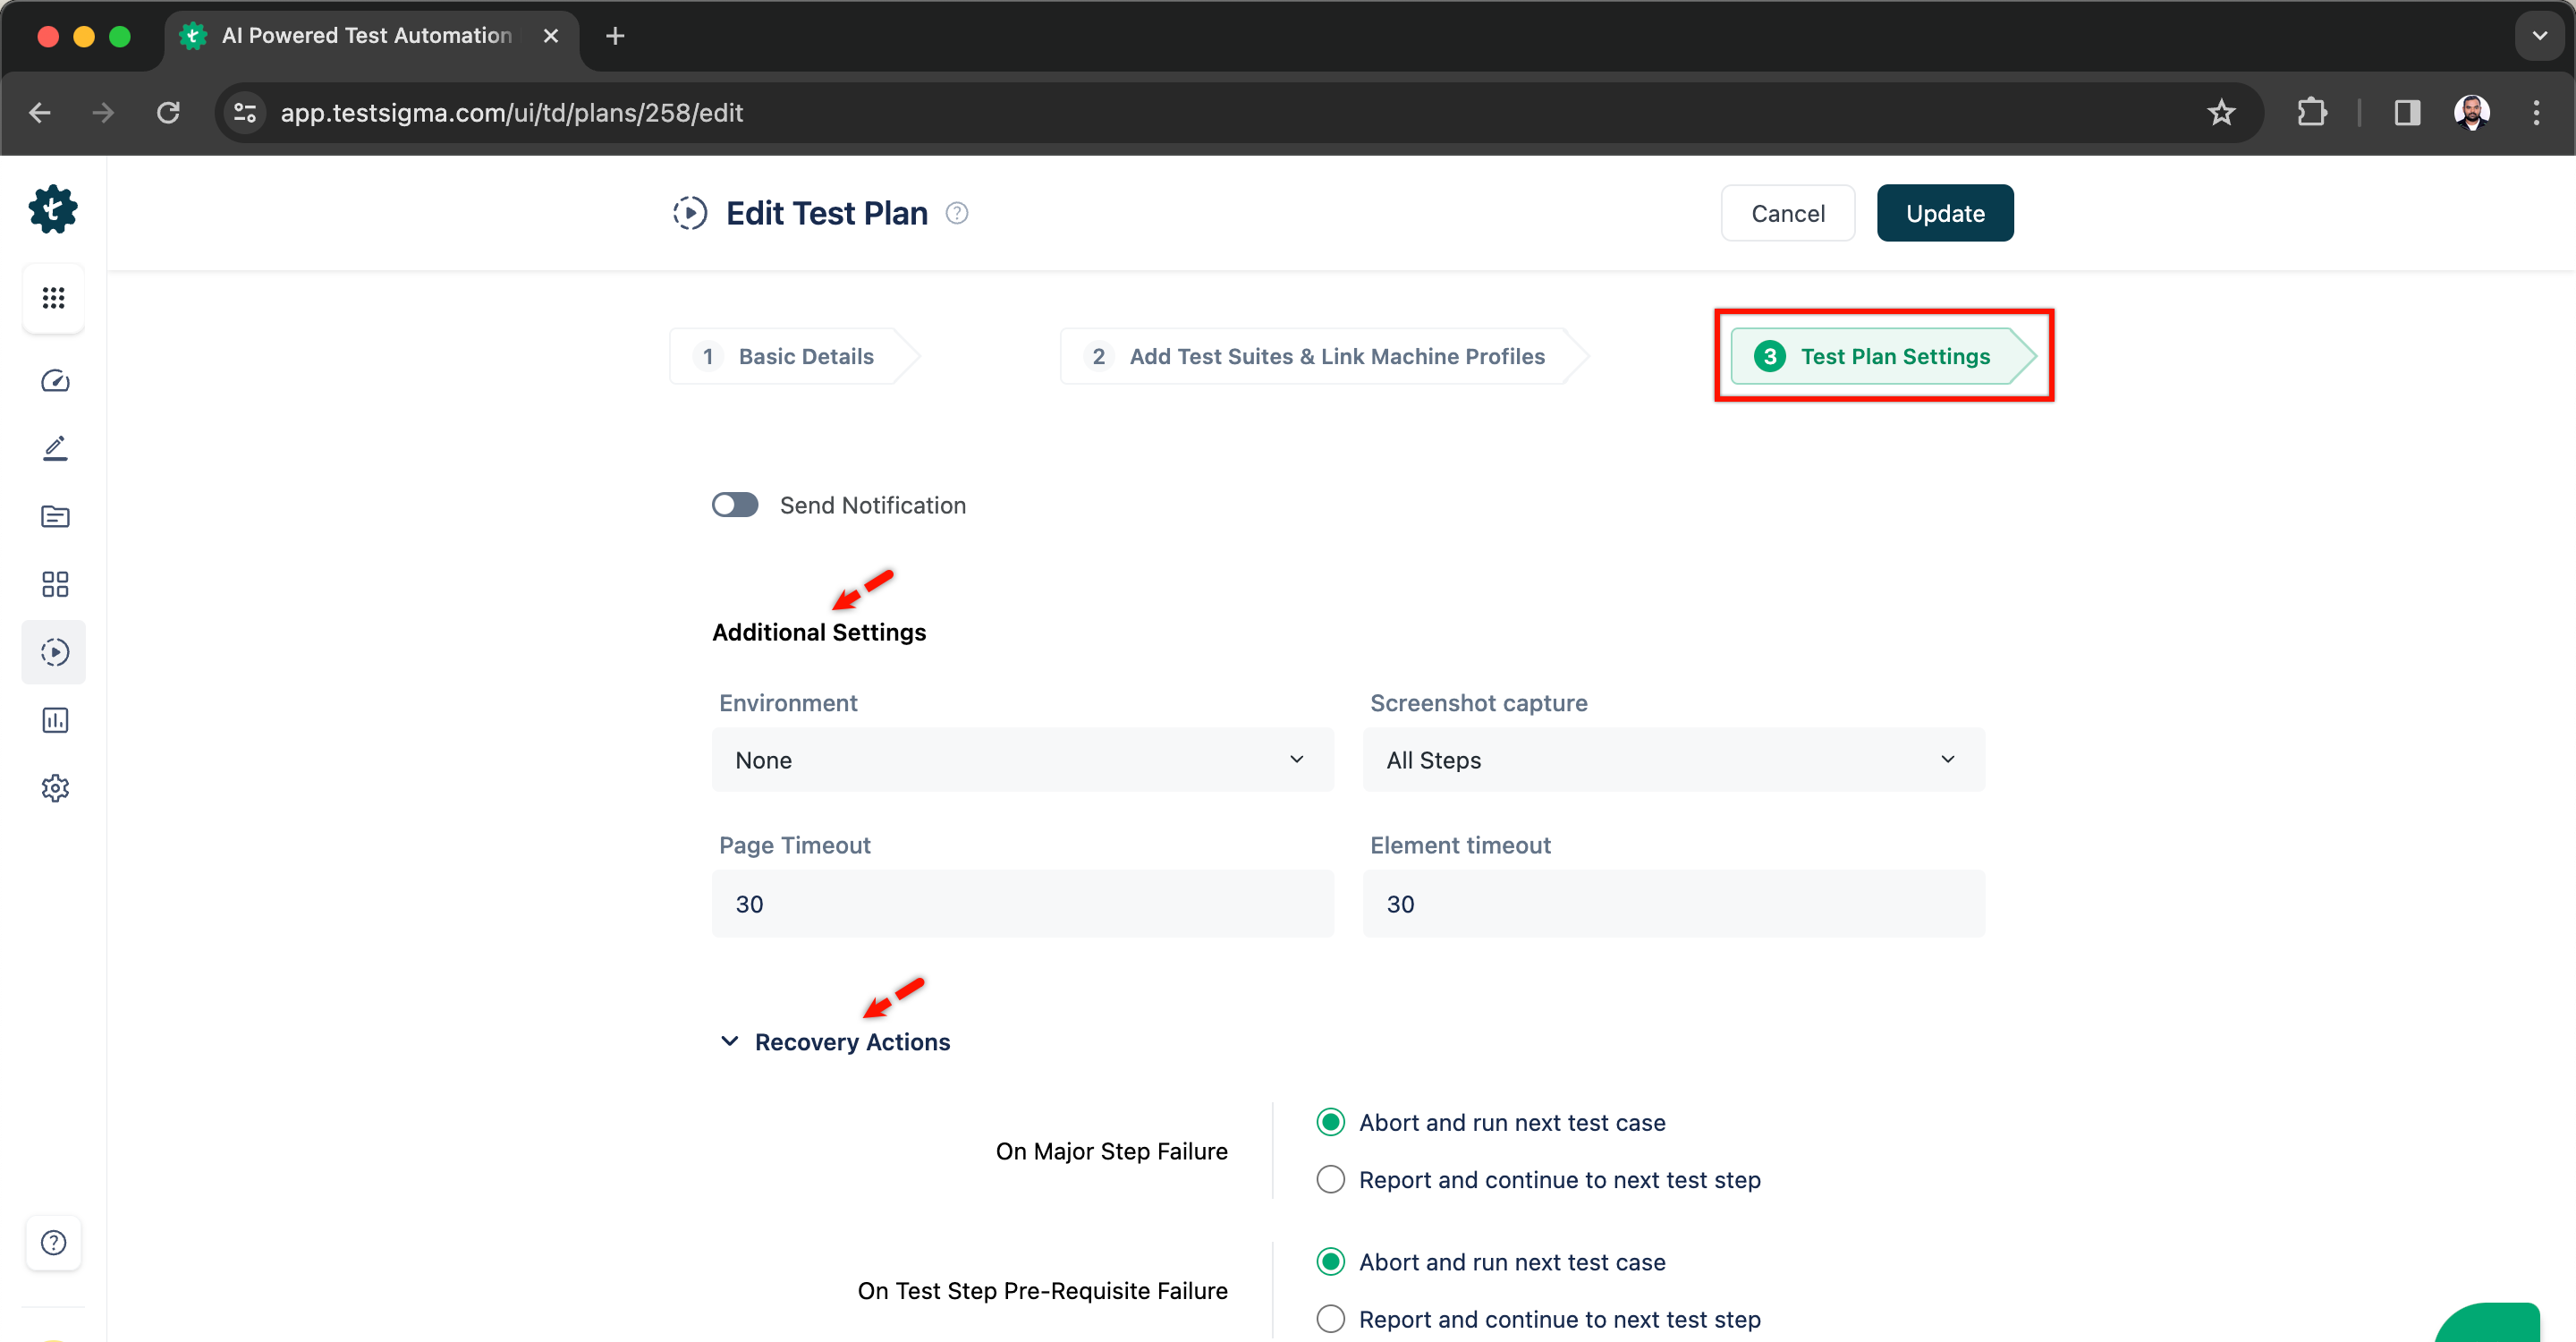This screenshot has width=2576, height=1342.
Task: Click the On Major Step Failure label
Action: click(1111, 1151)
